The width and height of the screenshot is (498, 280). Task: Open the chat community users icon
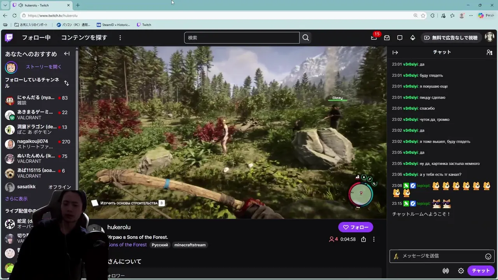(x=489, y=52)
